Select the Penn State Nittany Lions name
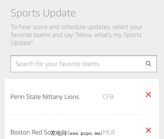Image resolution: width=164 pixels, height=139 pixels. pyautogui.click(x=45, y=97)
